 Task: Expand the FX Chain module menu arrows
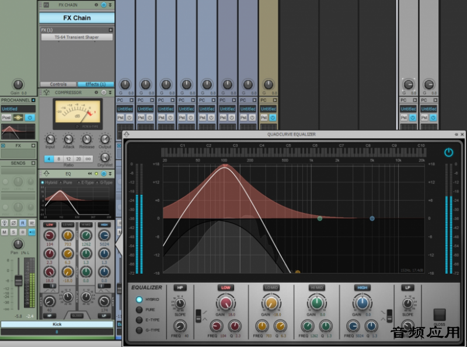(110, 5)
